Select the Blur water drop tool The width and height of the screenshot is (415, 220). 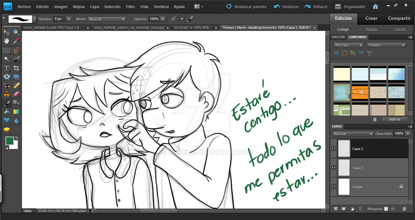point(16,120)
